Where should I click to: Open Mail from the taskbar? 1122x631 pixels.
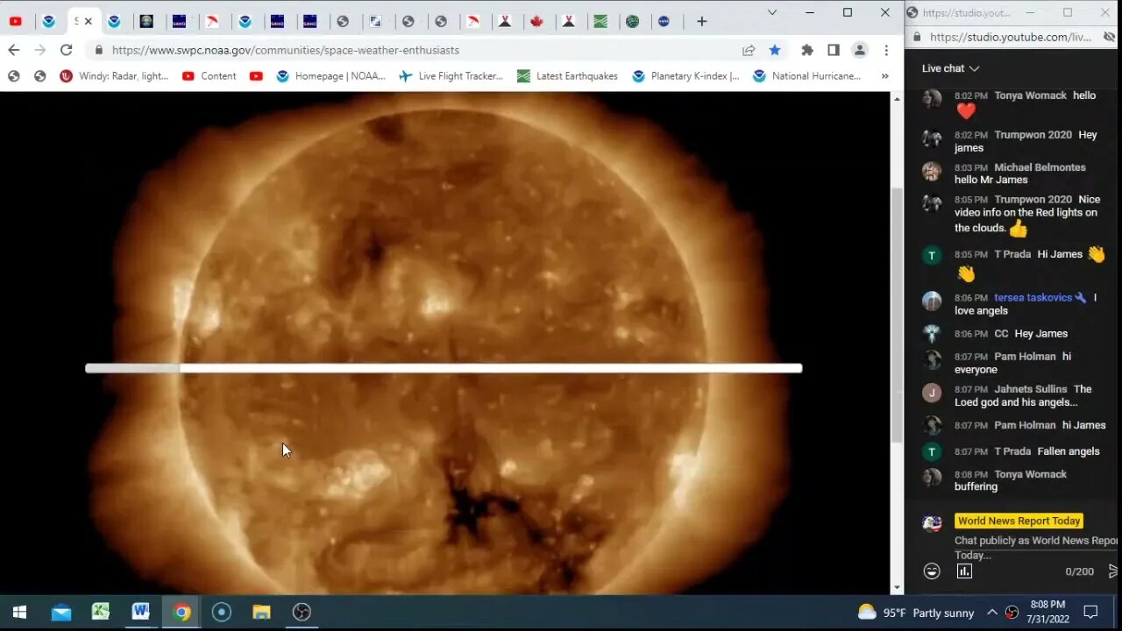(60, 612)
